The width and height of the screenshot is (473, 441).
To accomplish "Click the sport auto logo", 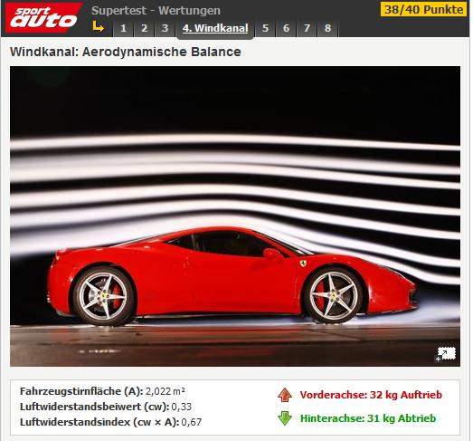I will (43, 17).
